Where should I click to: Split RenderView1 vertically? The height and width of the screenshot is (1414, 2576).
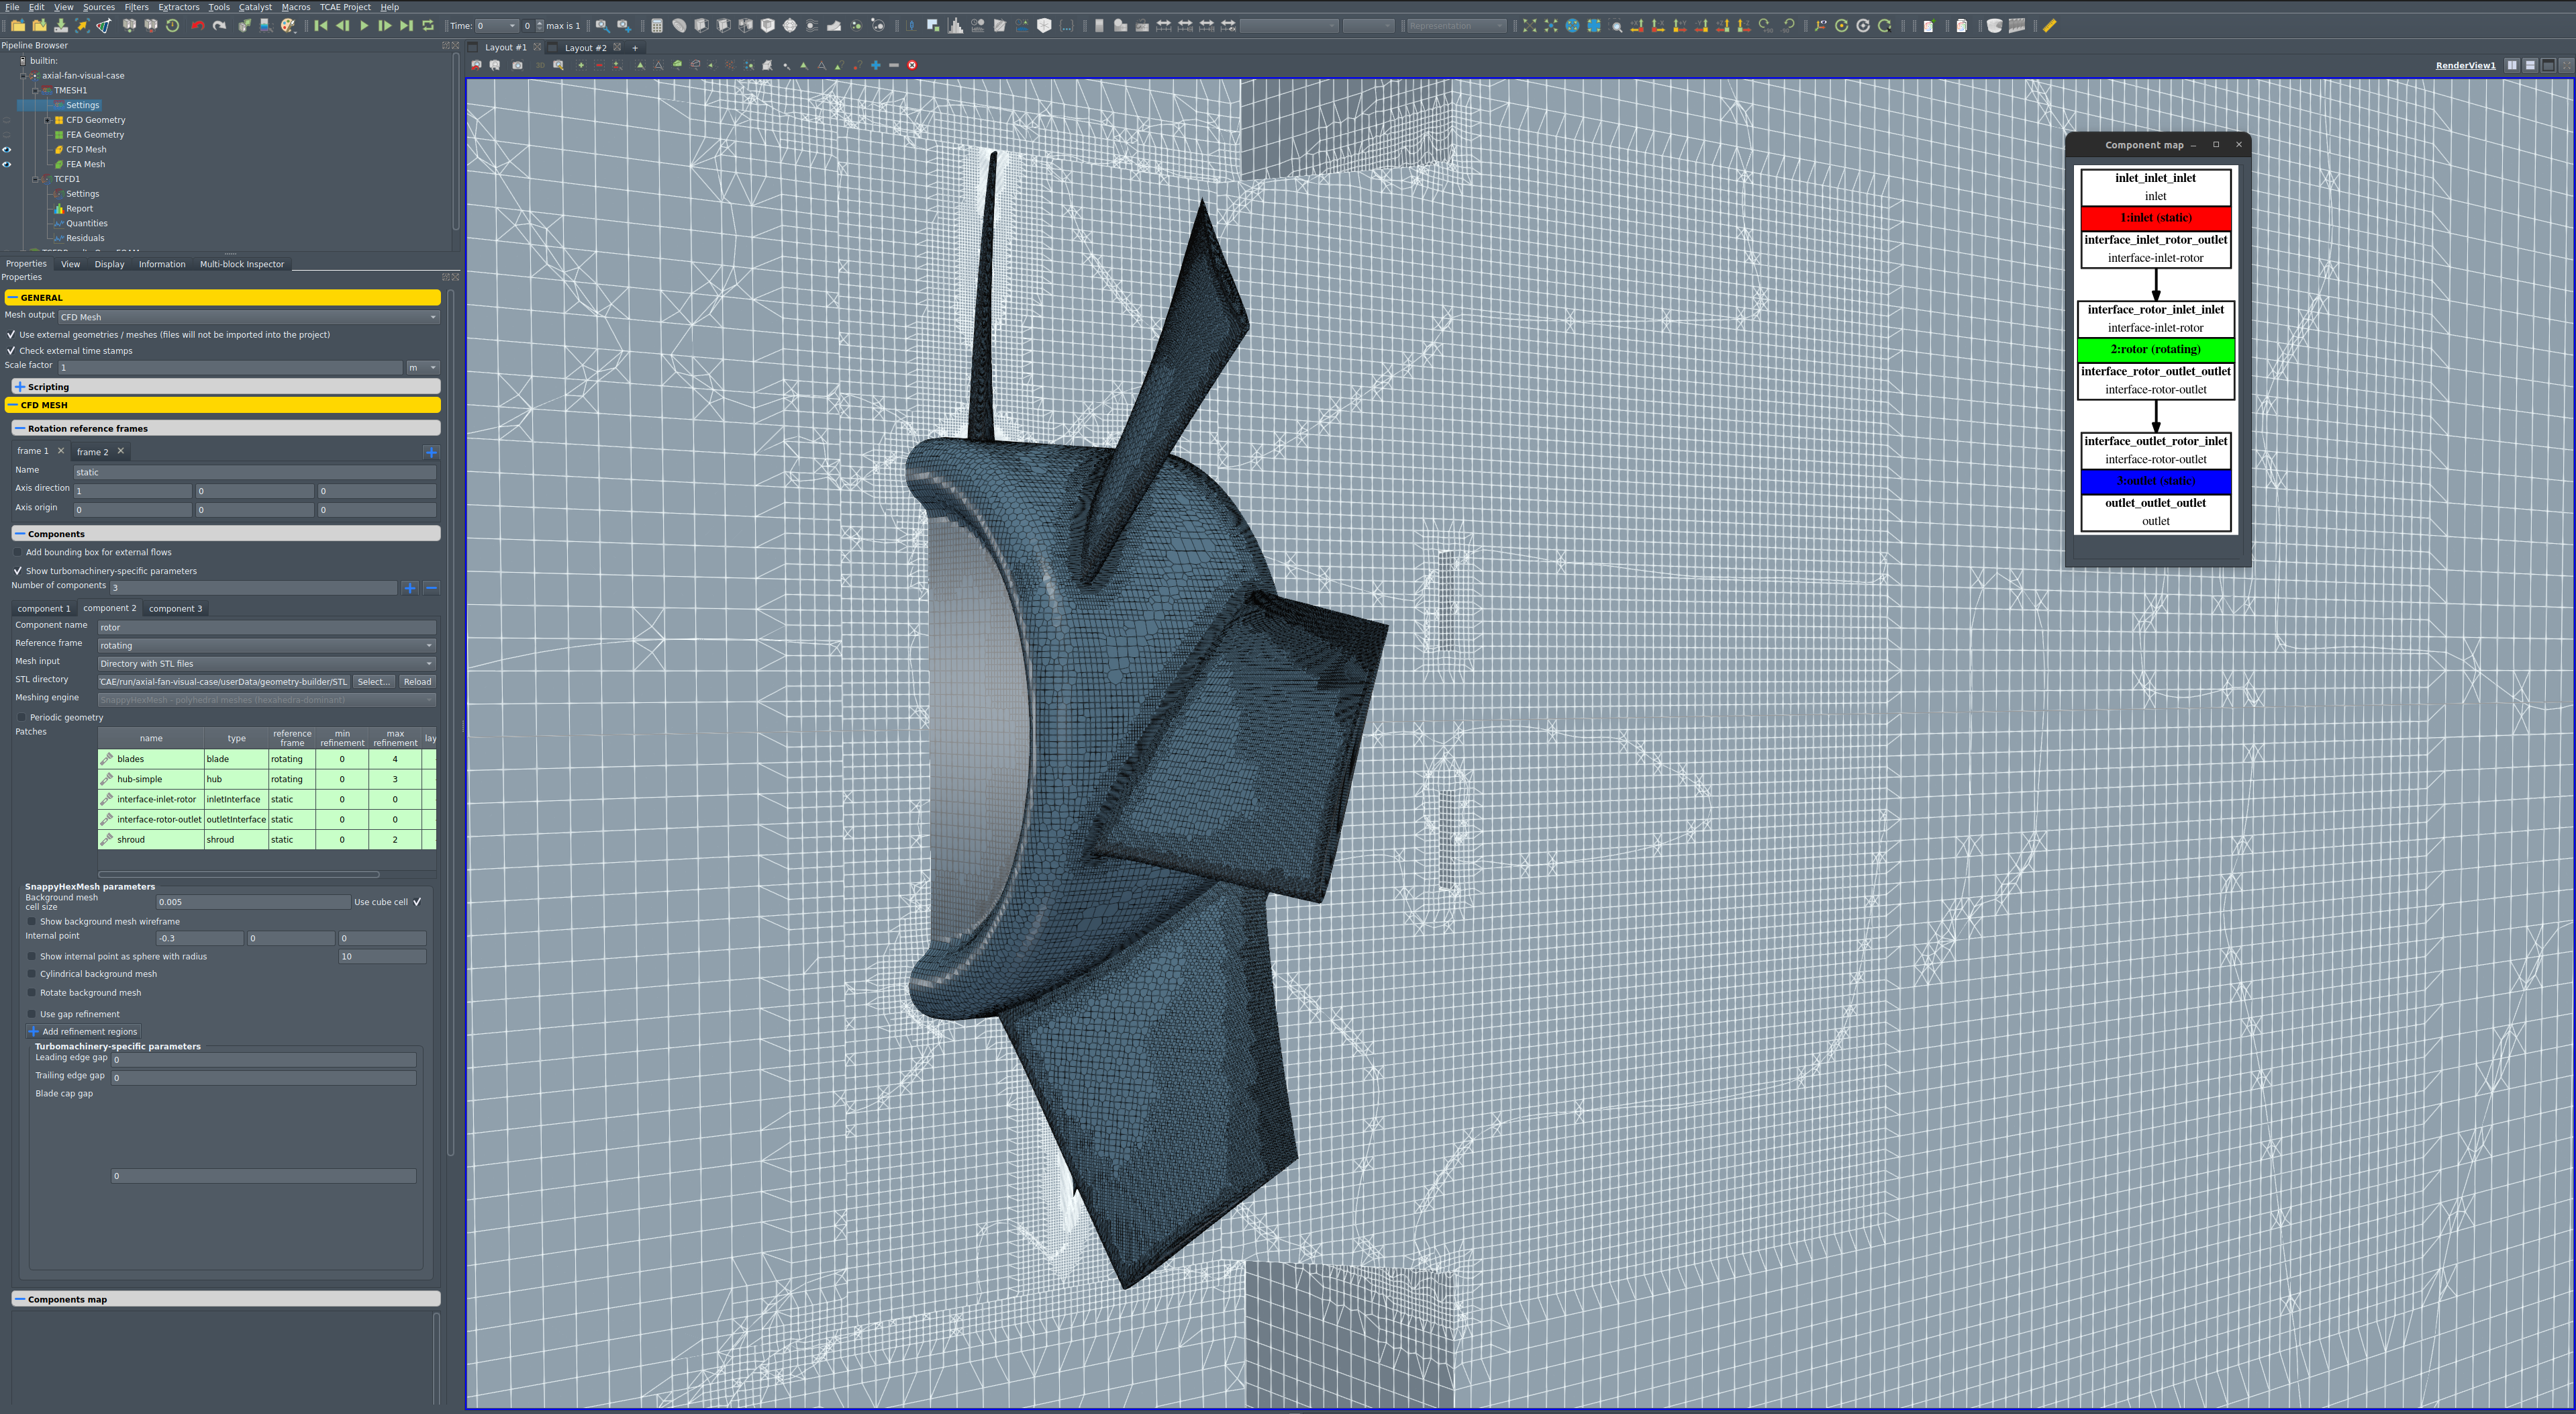pos(2530,65)
